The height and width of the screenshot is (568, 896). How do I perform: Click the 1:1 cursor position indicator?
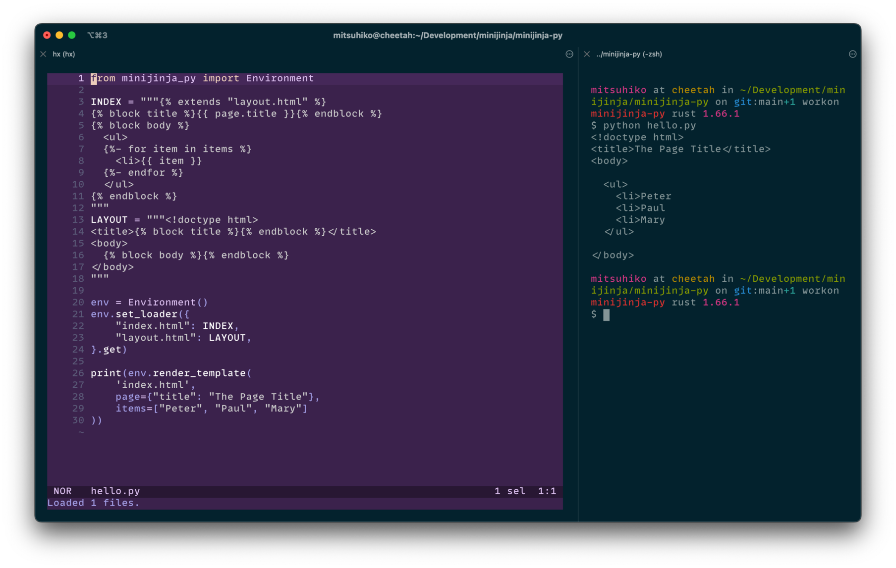[547, 491]
